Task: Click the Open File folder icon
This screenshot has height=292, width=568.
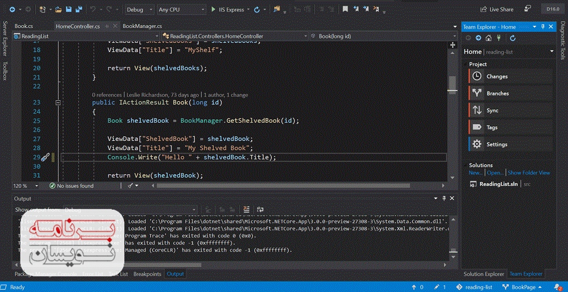Action: 58,9
